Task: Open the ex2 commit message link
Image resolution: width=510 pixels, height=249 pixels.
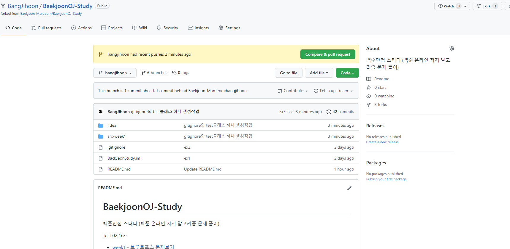Action: click(187, 147)
